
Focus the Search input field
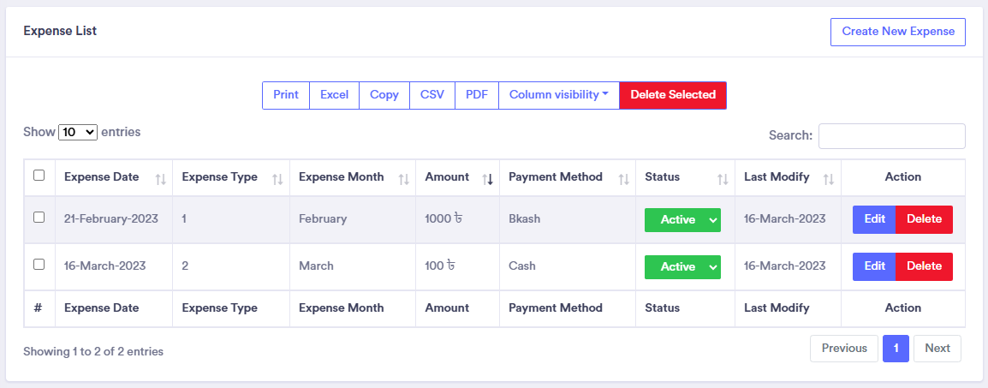click(891, 136)
